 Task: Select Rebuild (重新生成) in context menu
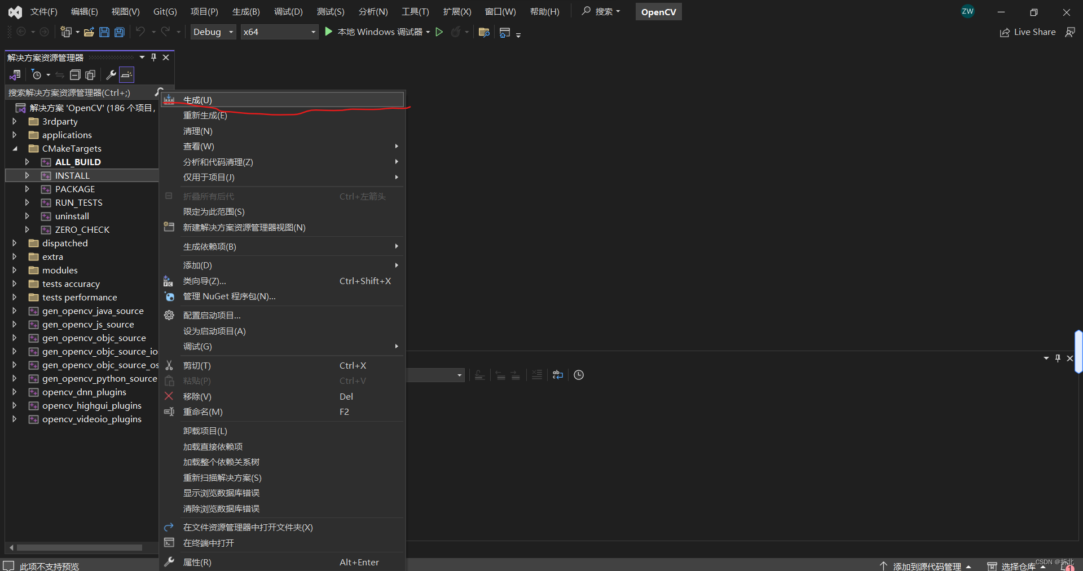283,116
